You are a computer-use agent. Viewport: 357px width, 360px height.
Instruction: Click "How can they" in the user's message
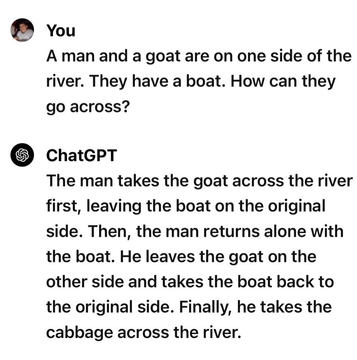[x=283, y=81]
